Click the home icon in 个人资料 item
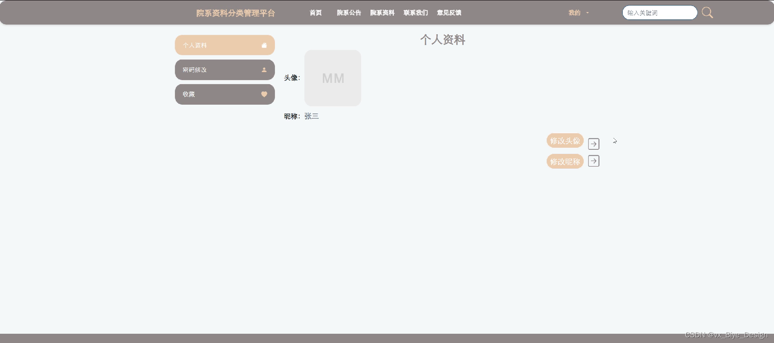 tap(264, 45)
